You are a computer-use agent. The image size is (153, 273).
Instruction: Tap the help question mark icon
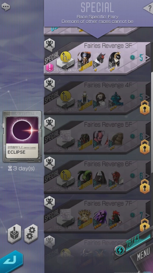148,8
